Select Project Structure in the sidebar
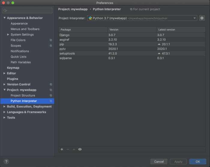The width and height of the screenshot is (210, 167). click(23, 95)
